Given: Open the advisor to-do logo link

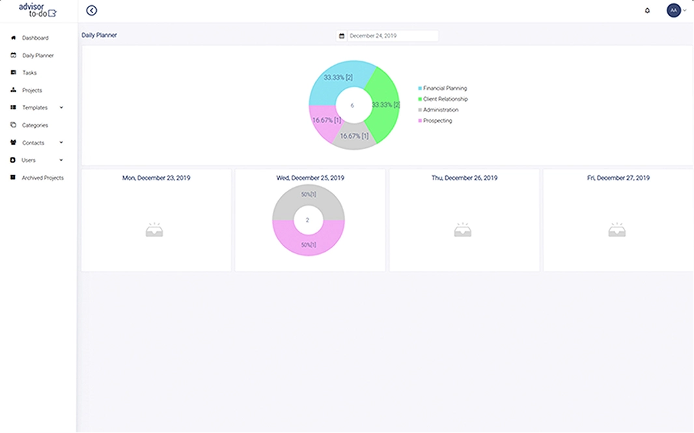Looking at the screenshot, I should click(x=38, y=10).
